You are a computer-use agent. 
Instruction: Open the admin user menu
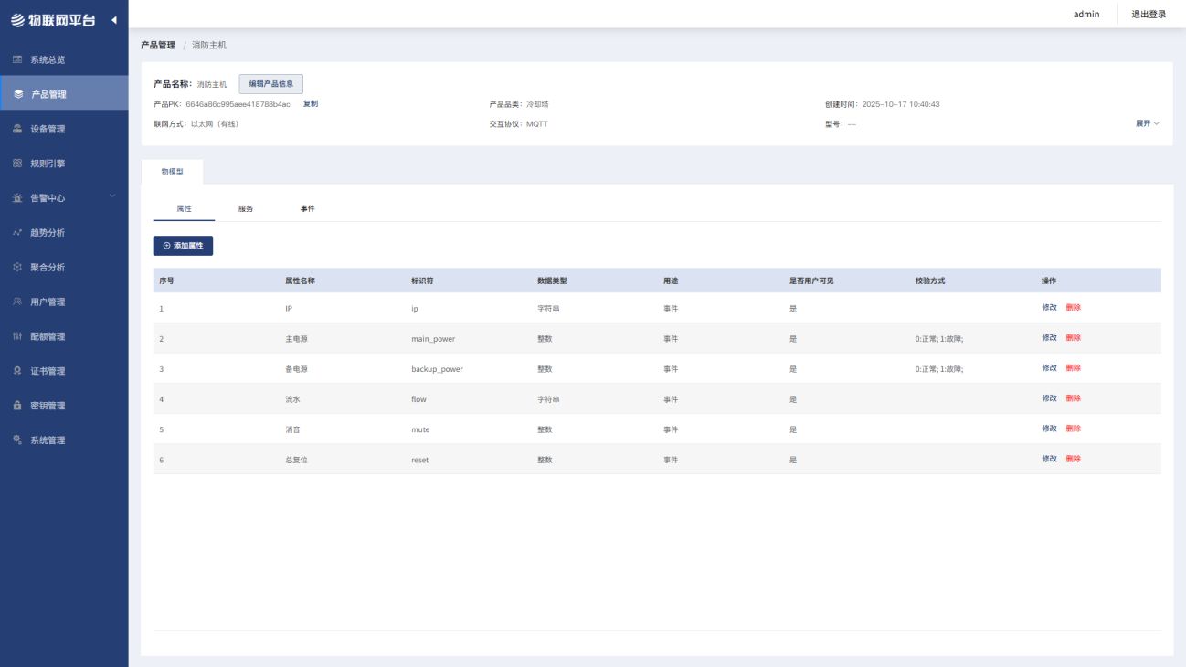pos(1085,15)
